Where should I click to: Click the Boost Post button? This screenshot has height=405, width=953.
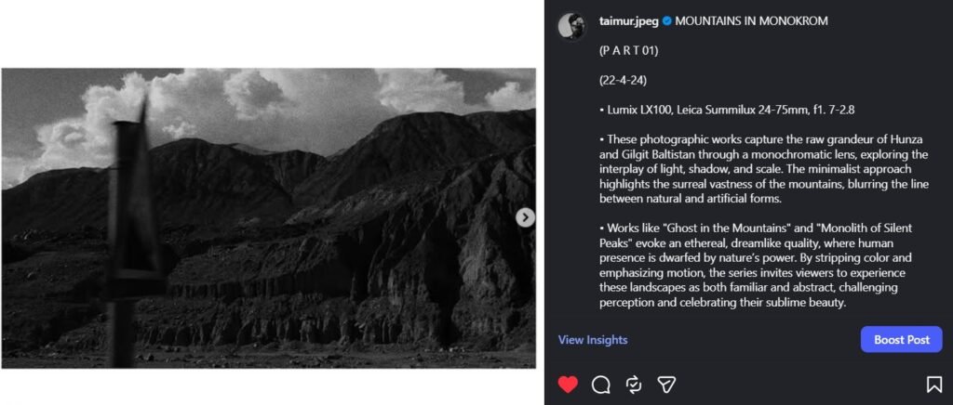point(901,340)
